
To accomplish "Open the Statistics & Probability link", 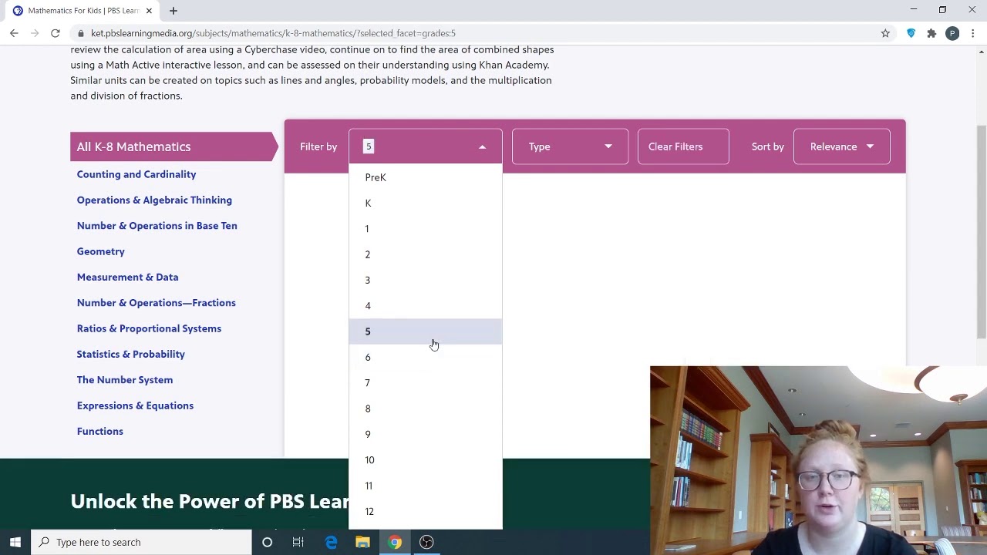I will click(131, 354).
